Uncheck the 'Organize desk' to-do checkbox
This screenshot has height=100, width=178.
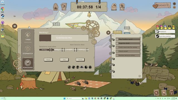(117, 43)
